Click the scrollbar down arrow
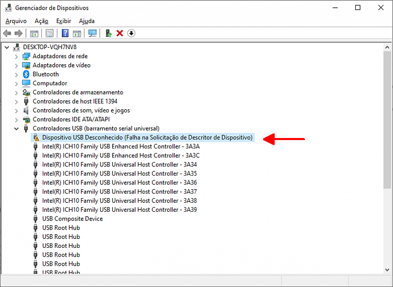 point(387,270)
